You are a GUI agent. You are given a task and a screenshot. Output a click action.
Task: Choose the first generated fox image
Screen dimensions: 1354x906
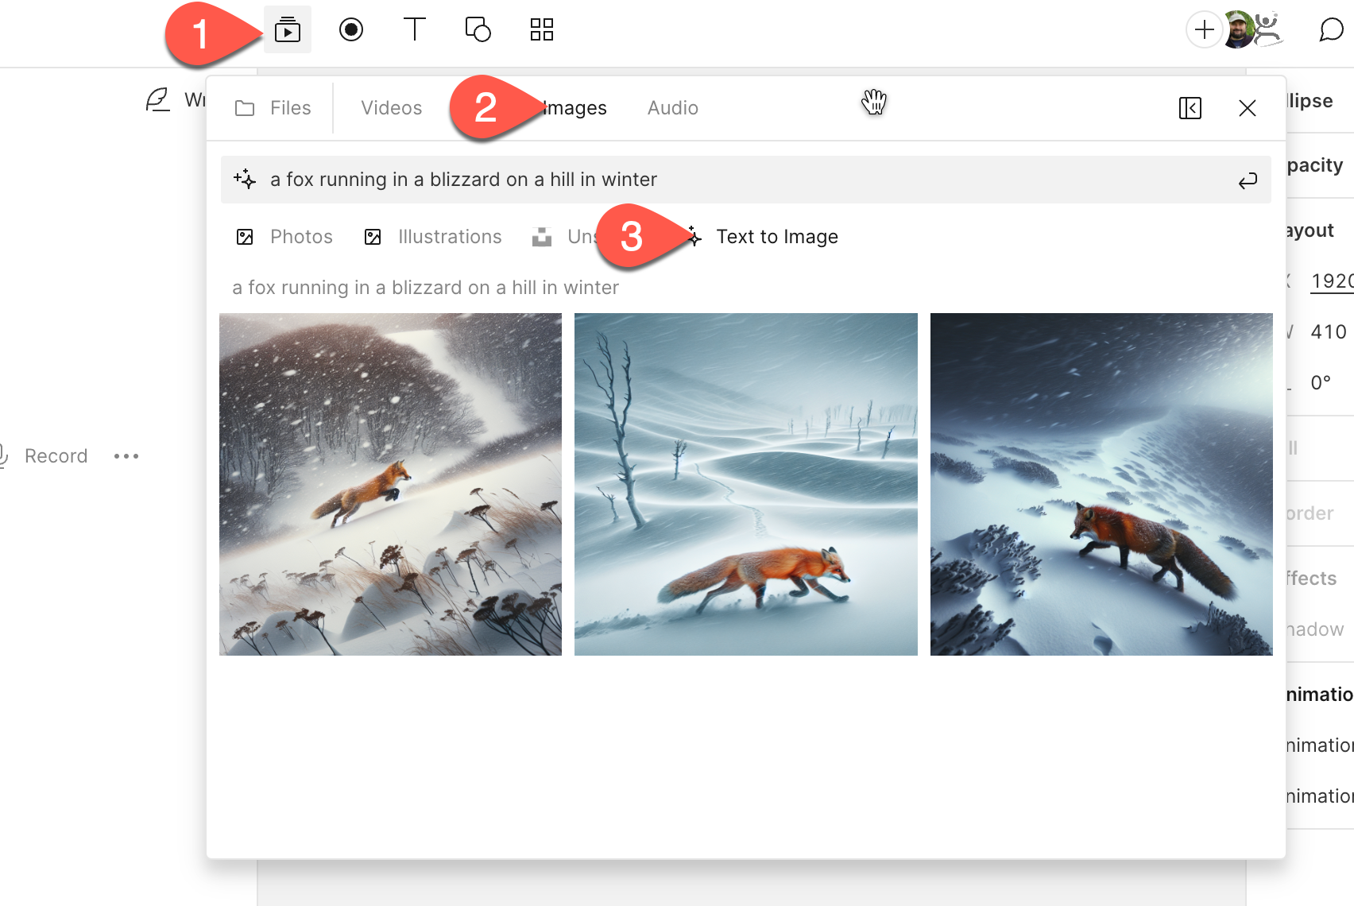click(390, 484)
